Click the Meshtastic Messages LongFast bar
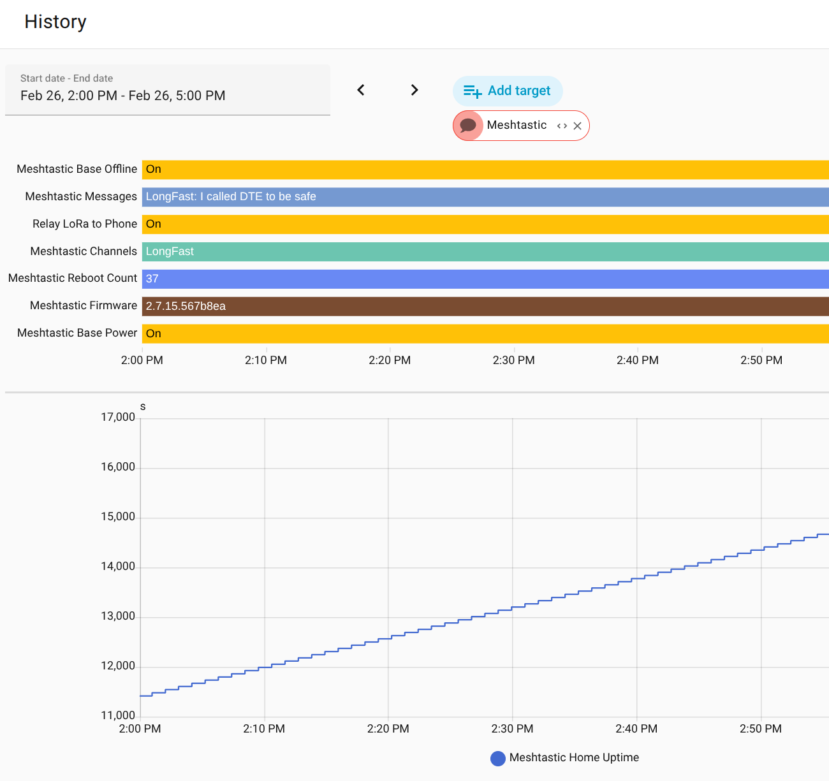The height and width of the screenshot is (781, 829). [485, 197]
